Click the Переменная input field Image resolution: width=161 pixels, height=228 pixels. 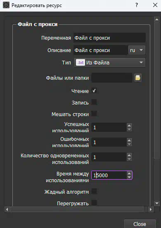coord(109,38)
